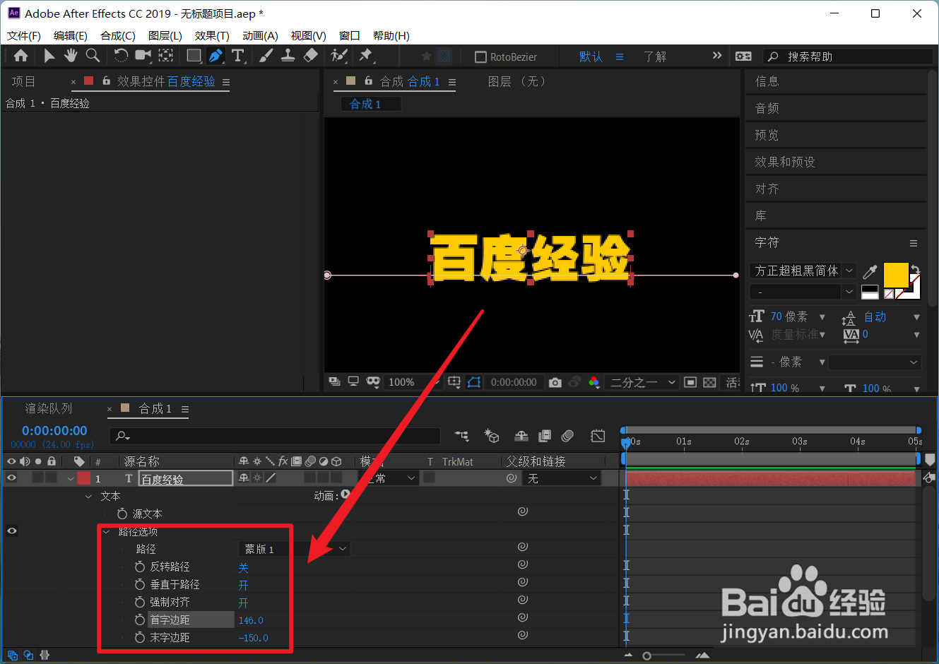The width and height of the screenshot is (939, 664).
Task: Click the draft 3D icon in timeline
Action: click(x=492, y=436)
